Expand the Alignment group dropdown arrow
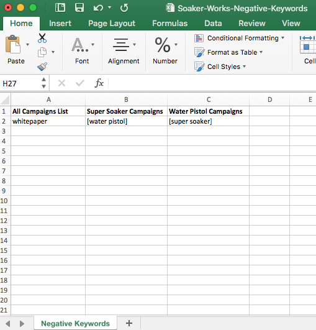The height and width of the screenshot is (330, 316). tap(134, 44)
